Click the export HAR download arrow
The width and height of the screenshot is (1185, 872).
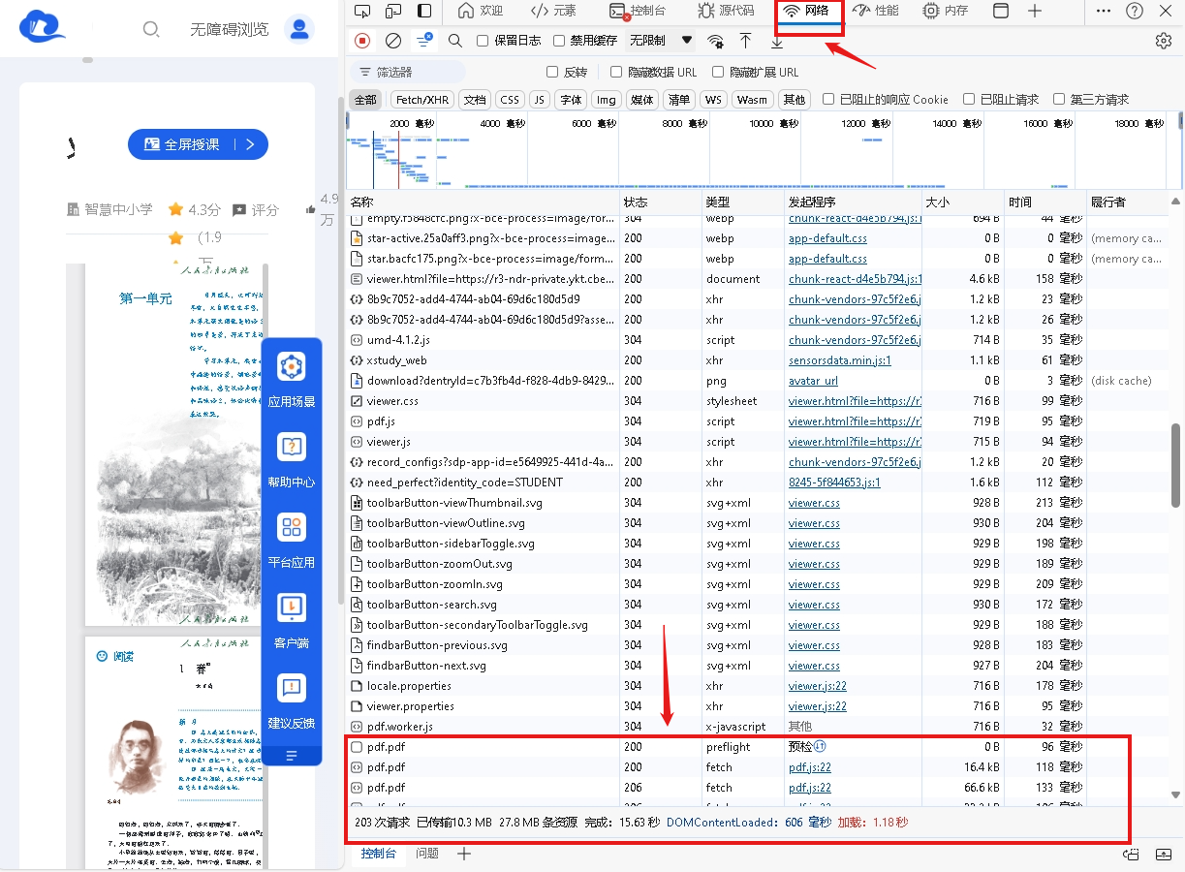pyautogui.click(x=777, y=41)
